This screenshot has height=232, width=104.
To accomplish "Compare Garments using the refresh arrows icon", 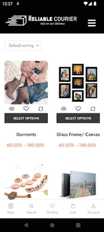I will [41, 109].
